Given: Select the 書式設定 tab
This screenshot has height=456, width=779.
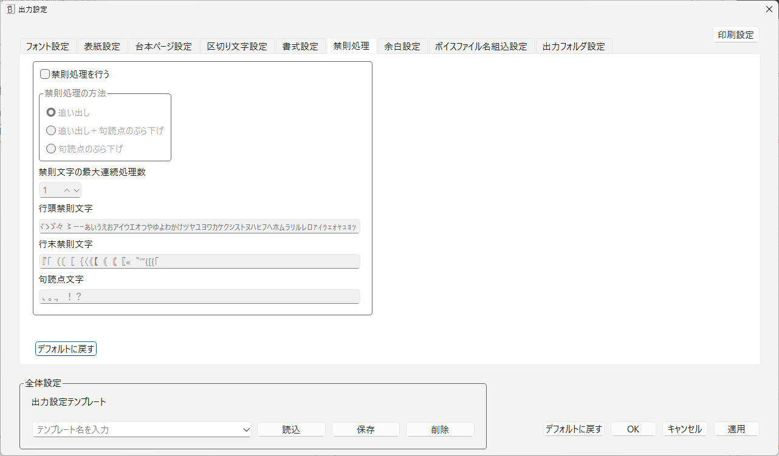Looking at the screenshot, I should pos(300,45).
